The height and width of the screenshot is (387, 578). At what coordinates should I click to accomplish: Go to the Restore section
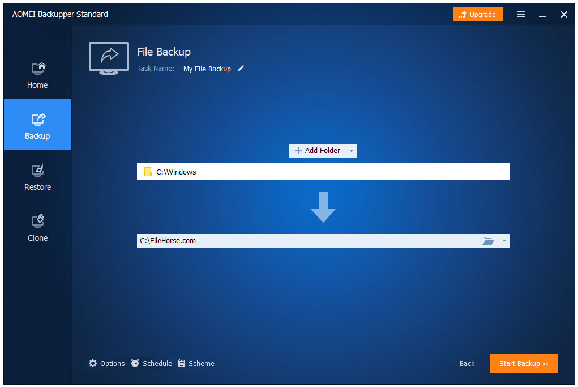coord(37,177)
